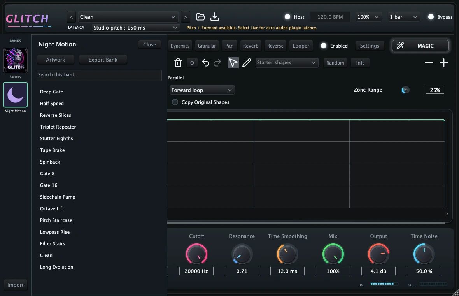This screenshot has height=296, width=459.
Task: Select the Night Motion bank icon
Action: 15,95
